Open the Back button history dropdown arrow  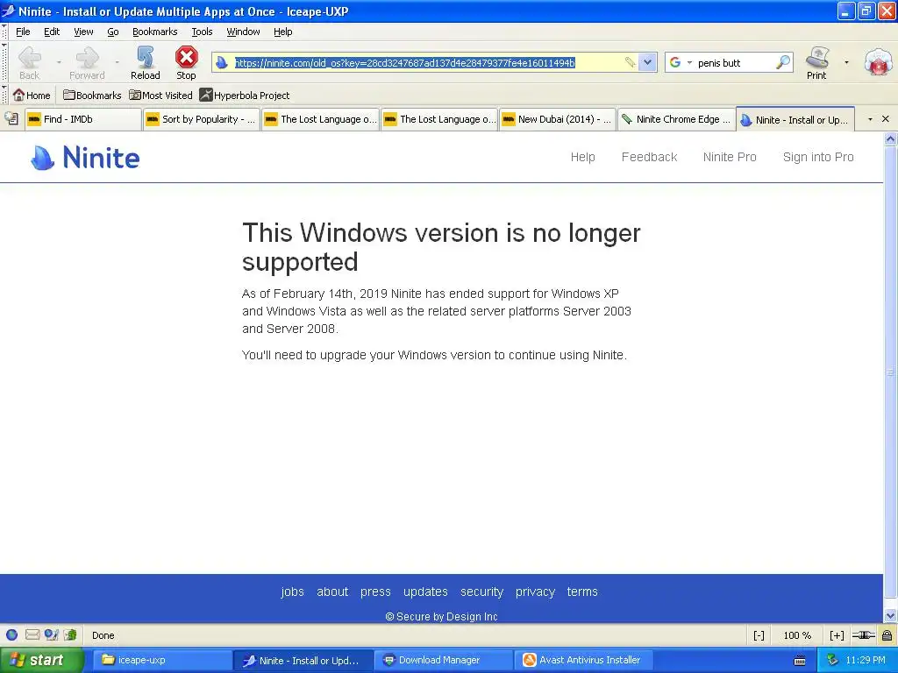tap(59, 62)
